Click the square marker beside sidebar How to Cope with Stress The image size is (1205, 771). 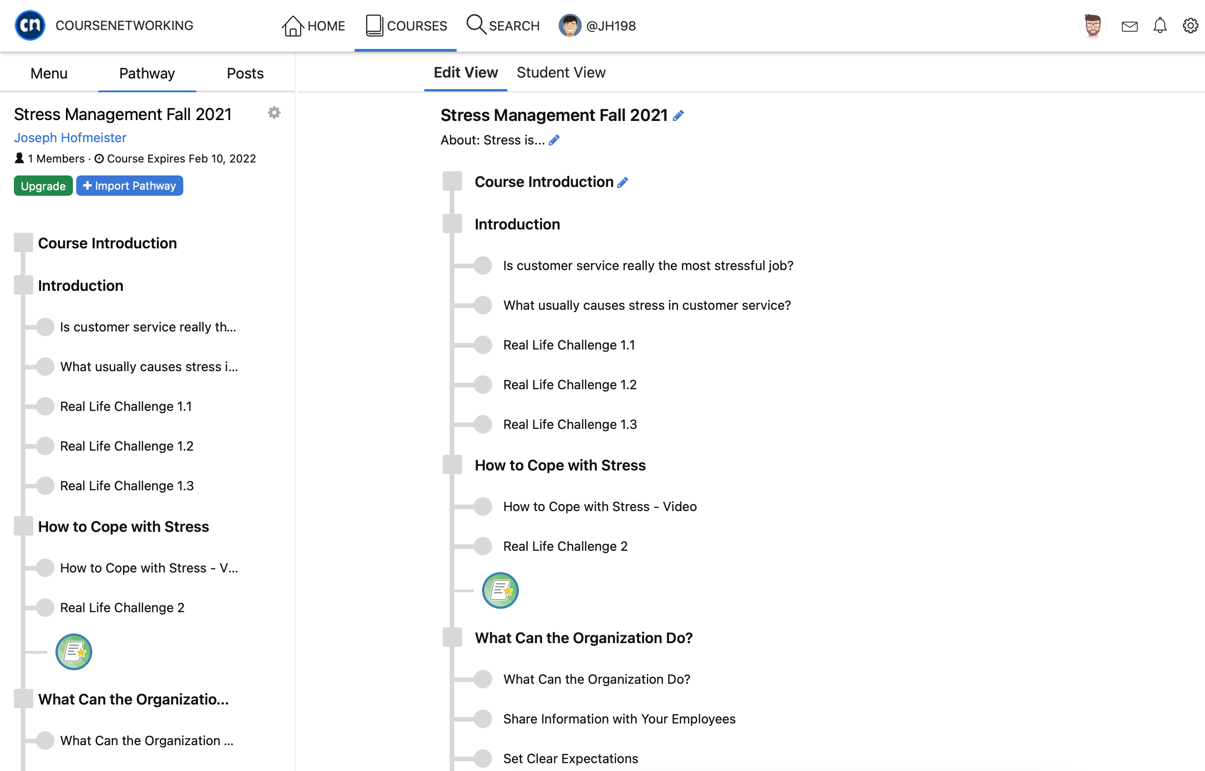coord(23,526)
